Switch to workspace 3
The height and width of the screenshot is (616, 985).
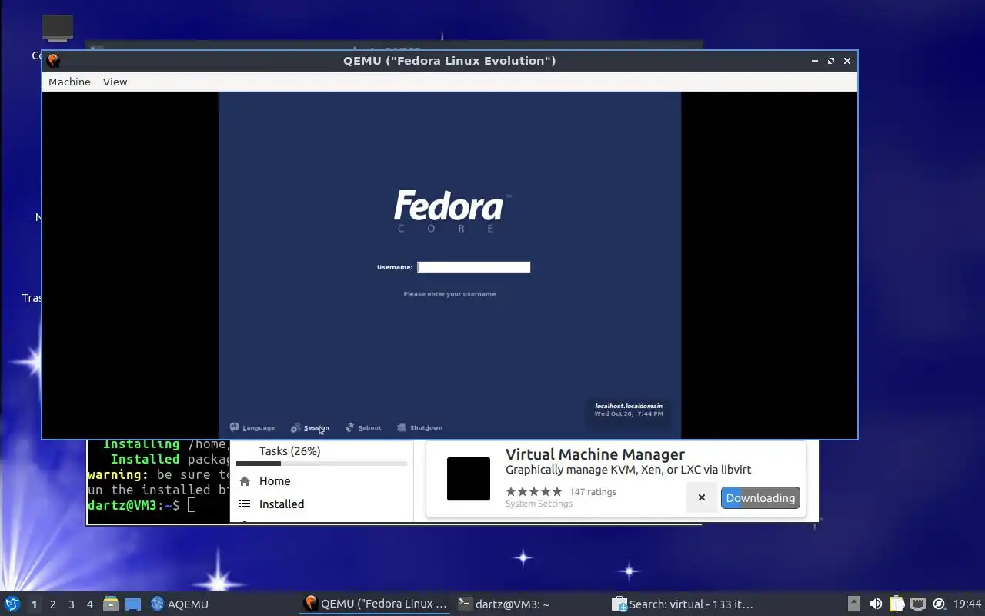coord(71,604)
